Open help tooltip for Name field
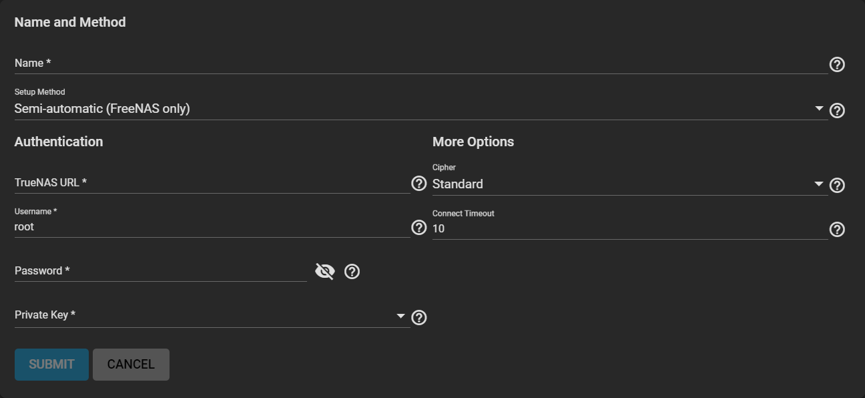Screen dimensions: 865x398 (837, 64)
